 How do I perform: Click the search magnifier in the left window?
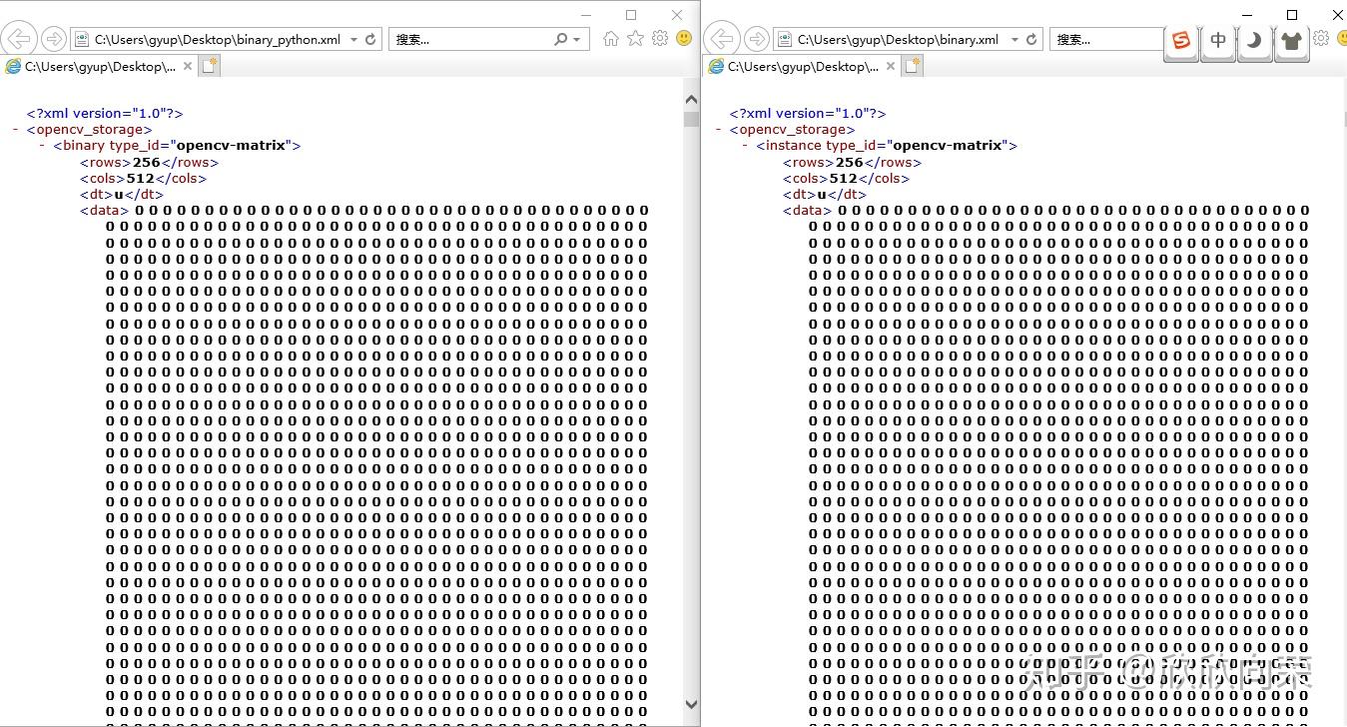click(x=561, y=40)
